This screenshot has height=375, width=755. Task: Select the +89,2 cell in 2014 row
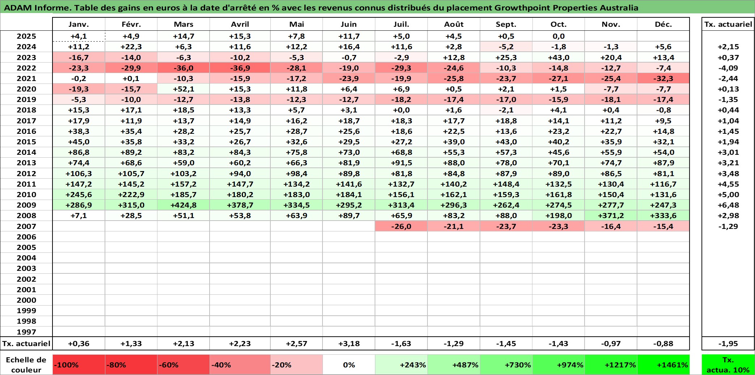(x=131, y=152)
